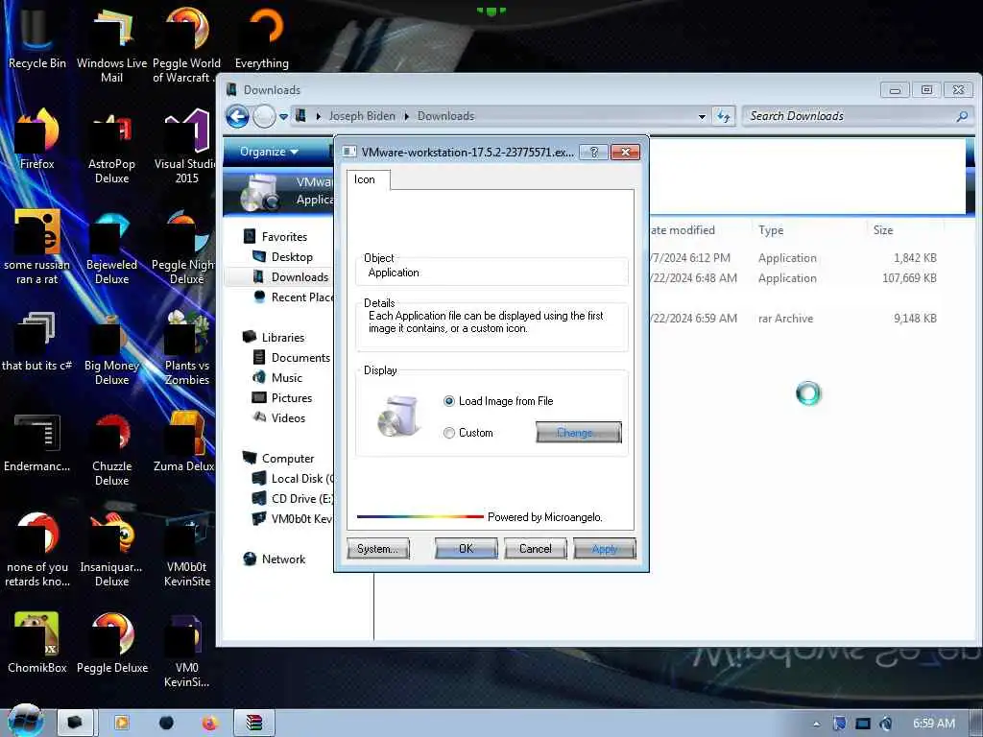Image resolution: width=983 pixels, height=737 pixels.
Task: Click the Change... button
Action: click(579, 433)
